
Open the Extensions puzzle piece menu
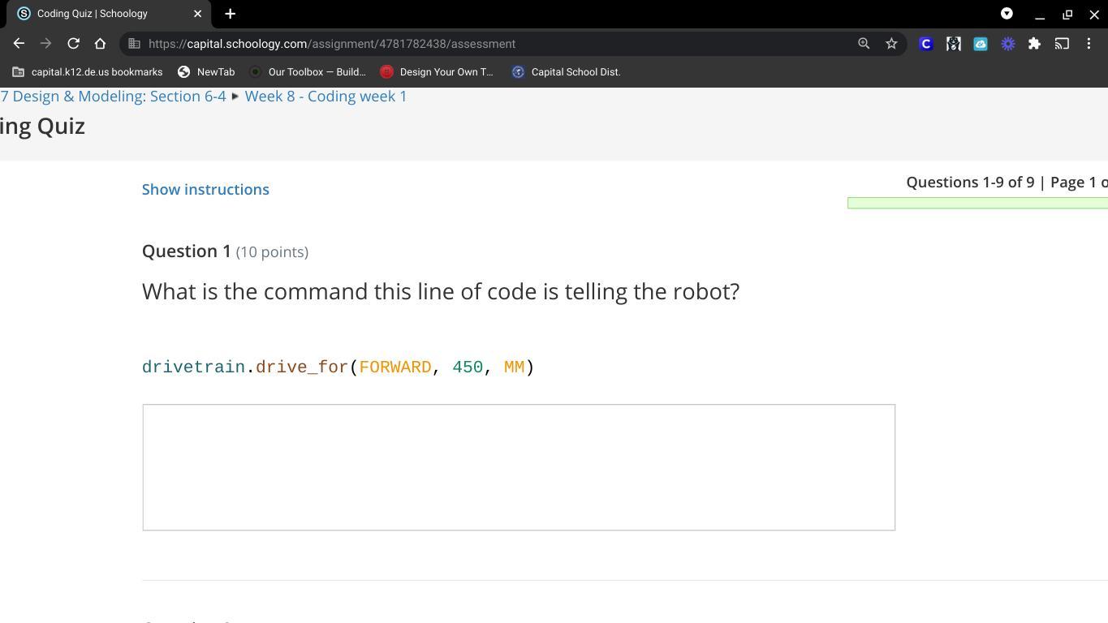pos(1034,44)
